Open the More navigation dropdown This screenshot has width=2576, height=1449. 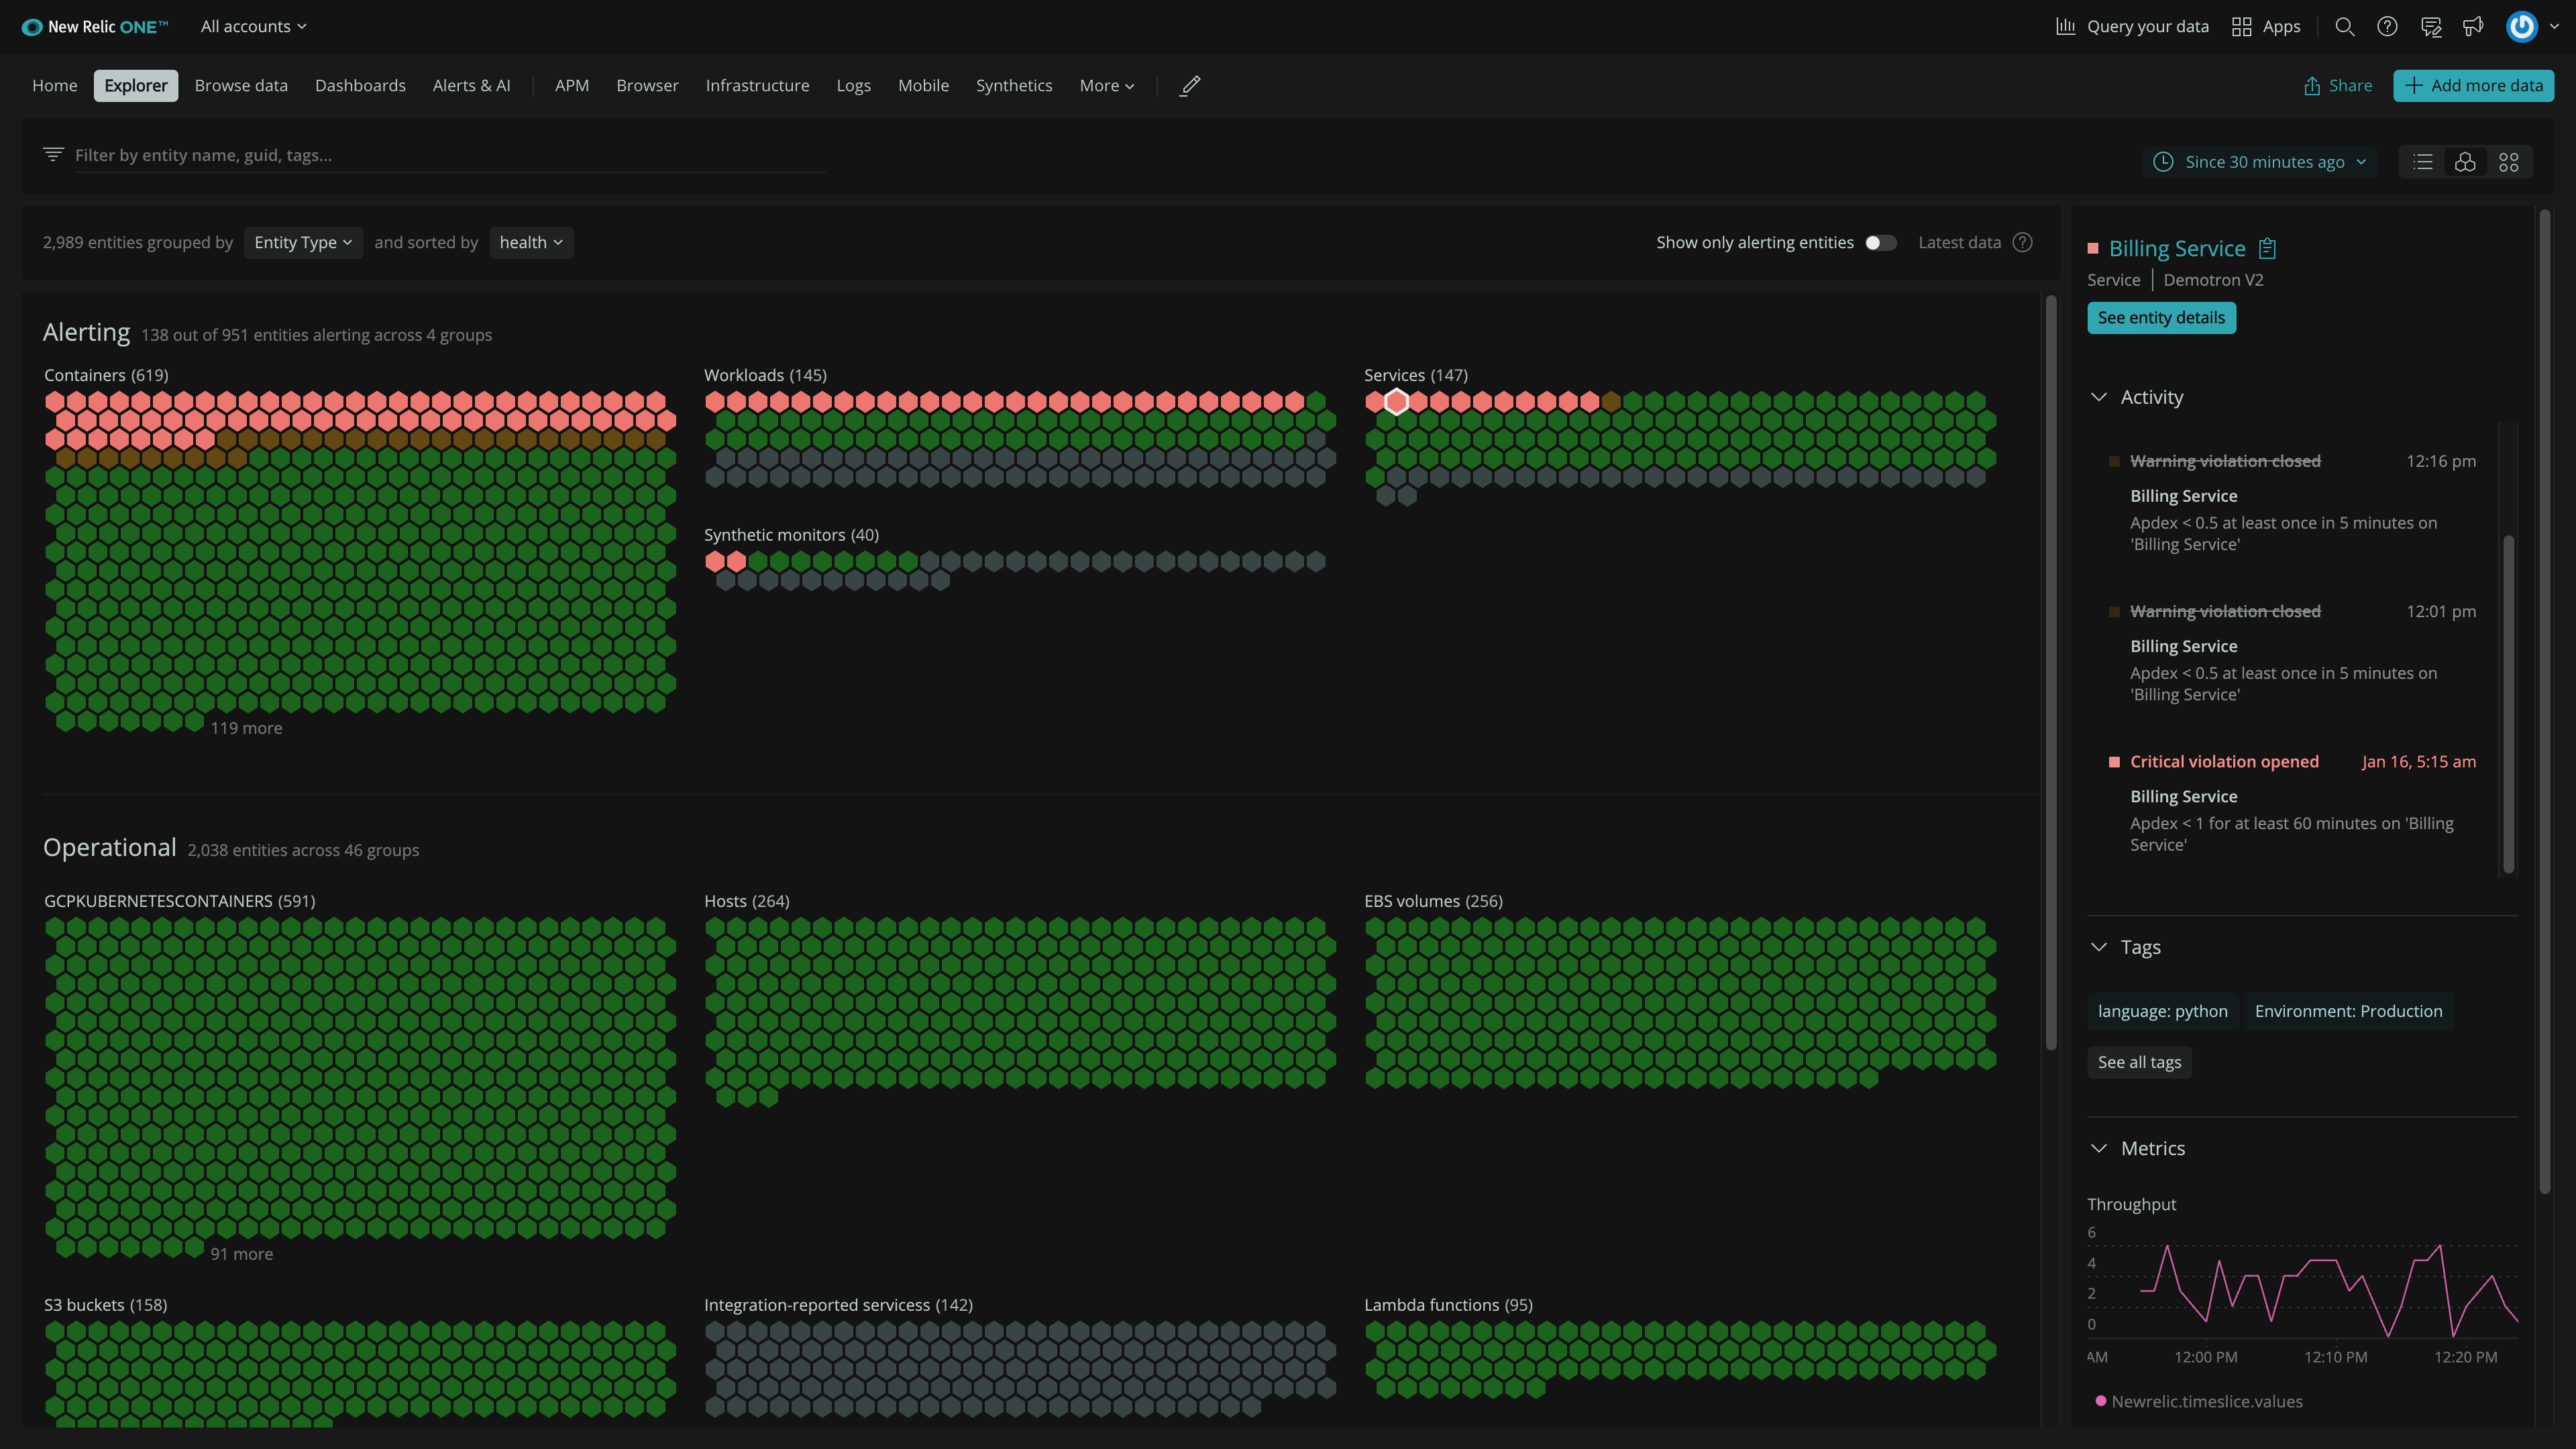1106,86
